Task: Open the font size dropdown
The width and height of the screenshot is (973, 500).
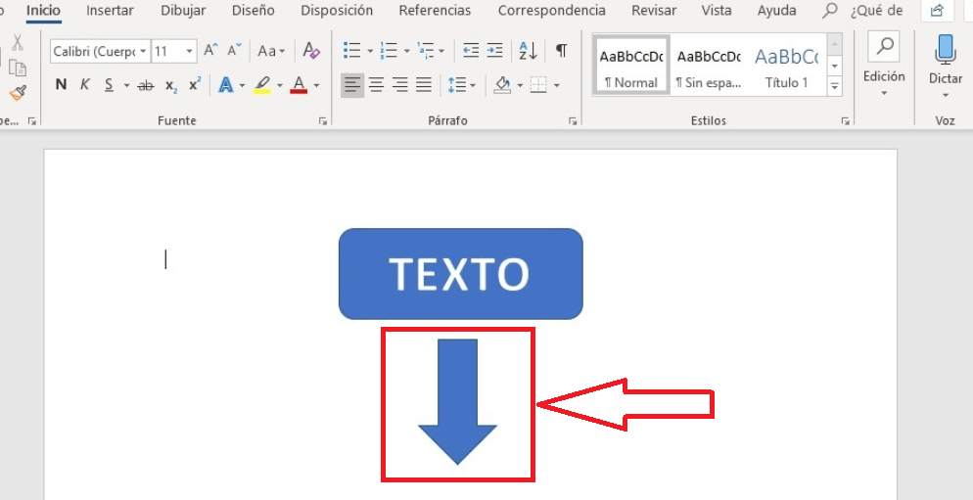Action: (189, 51)
